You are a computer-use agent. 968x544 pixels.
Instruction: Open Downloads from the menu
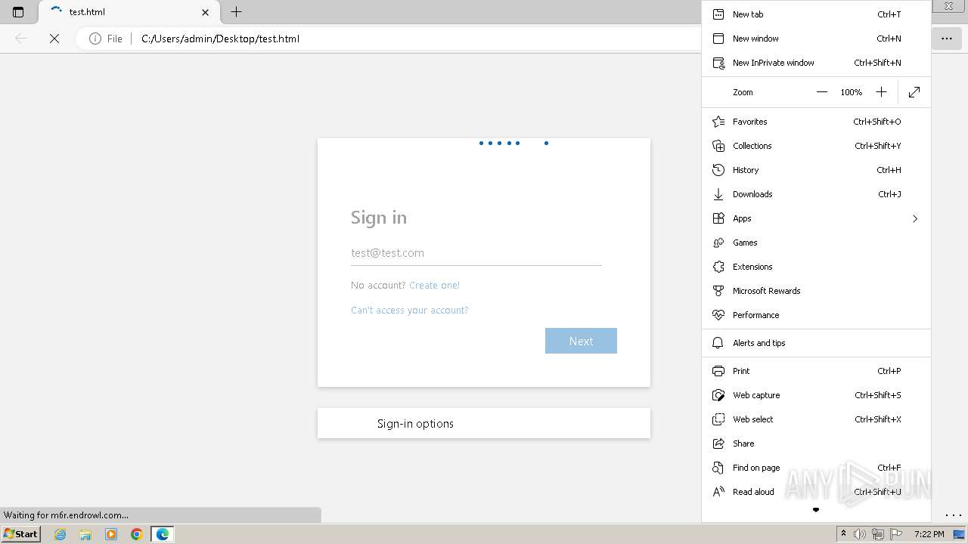click(816, 194)
